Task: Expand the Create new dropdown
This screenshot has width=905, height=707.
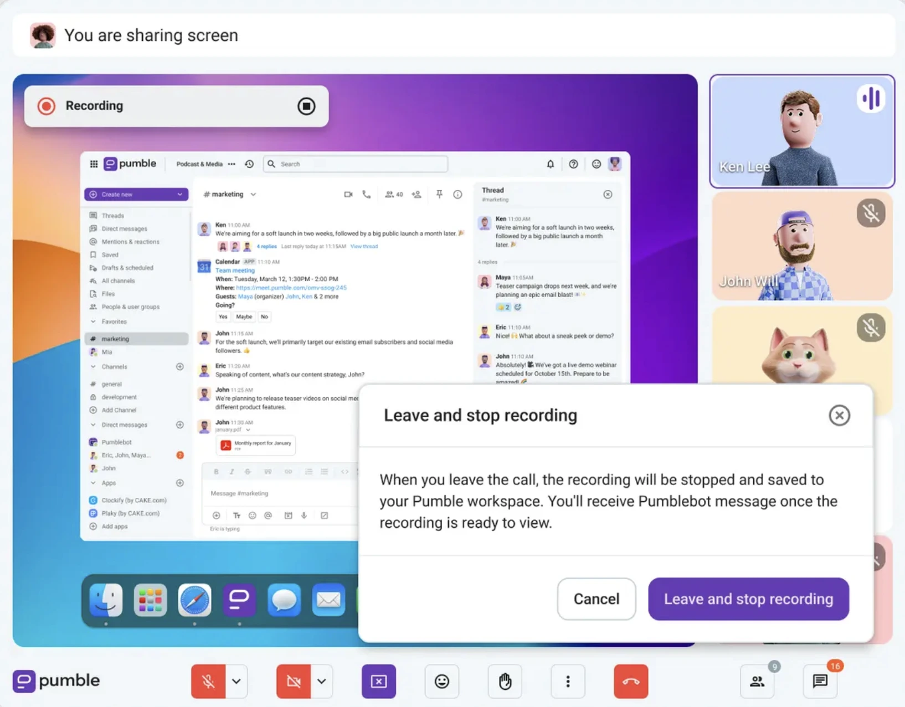Action: (x=179, y=194)
